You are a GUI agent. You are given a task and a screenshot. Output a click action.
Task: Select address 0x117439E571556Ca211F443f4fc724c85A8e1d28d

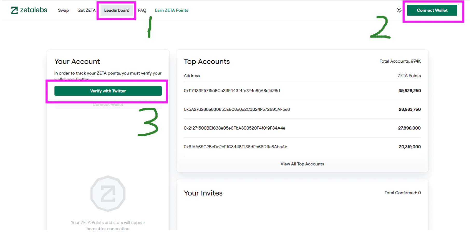point(232,91)
